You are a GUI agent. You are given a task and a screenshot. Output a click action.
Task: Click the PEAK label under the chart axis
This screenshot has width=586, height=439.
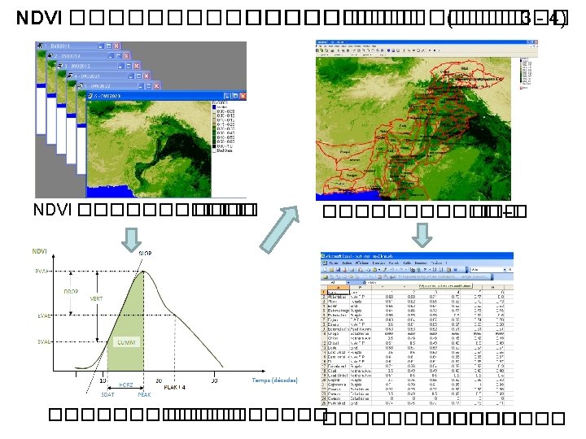tap(144, 394)
